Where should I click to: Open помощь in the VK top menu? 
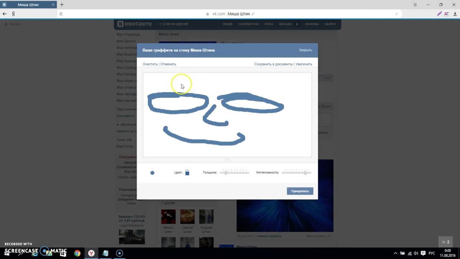point(312,24)
